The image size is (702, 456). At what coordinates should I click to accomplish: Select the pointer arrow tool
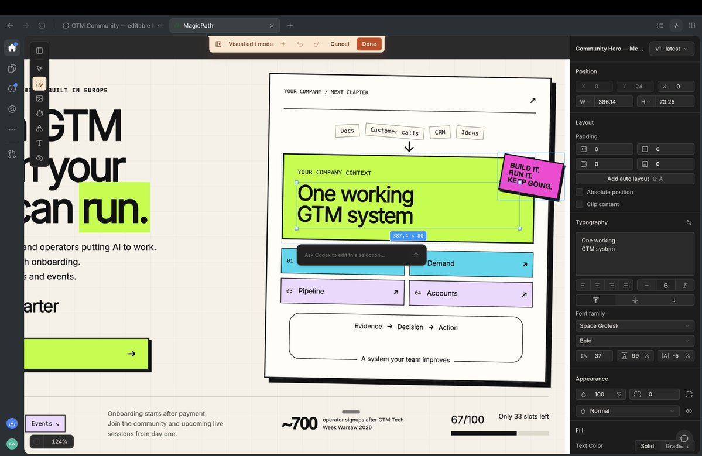coord(39,69)
